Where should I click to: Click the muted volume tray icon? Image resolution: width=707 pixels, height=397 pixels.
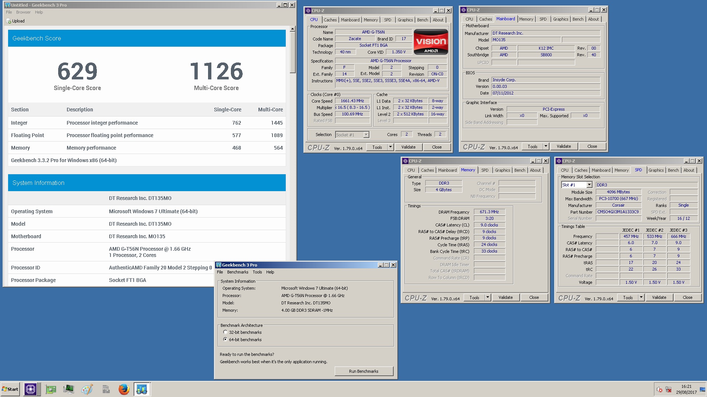659,390
